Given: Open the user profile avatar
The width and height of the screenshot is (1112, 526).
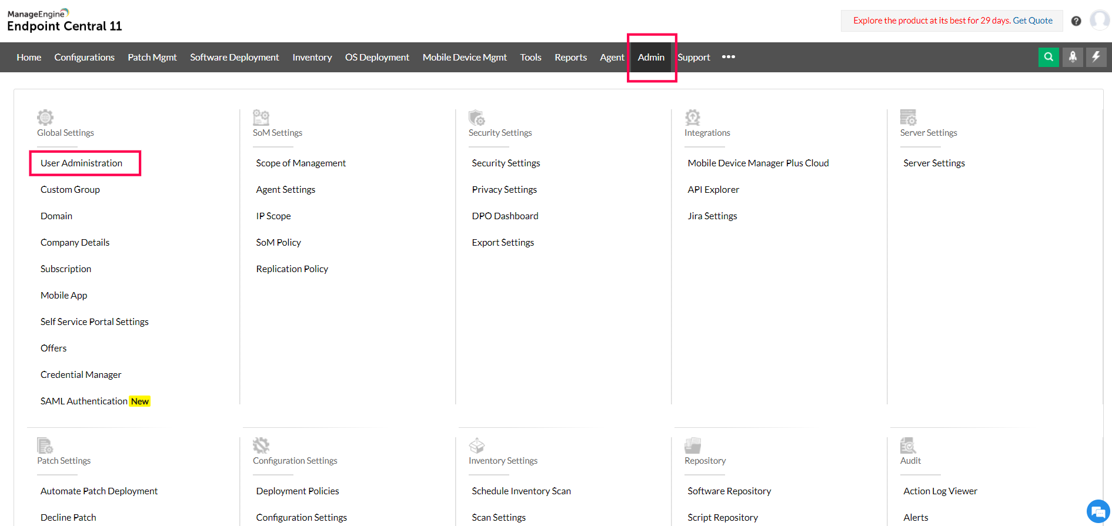Looking at the screenshot, I should (x=1100, y=20).
